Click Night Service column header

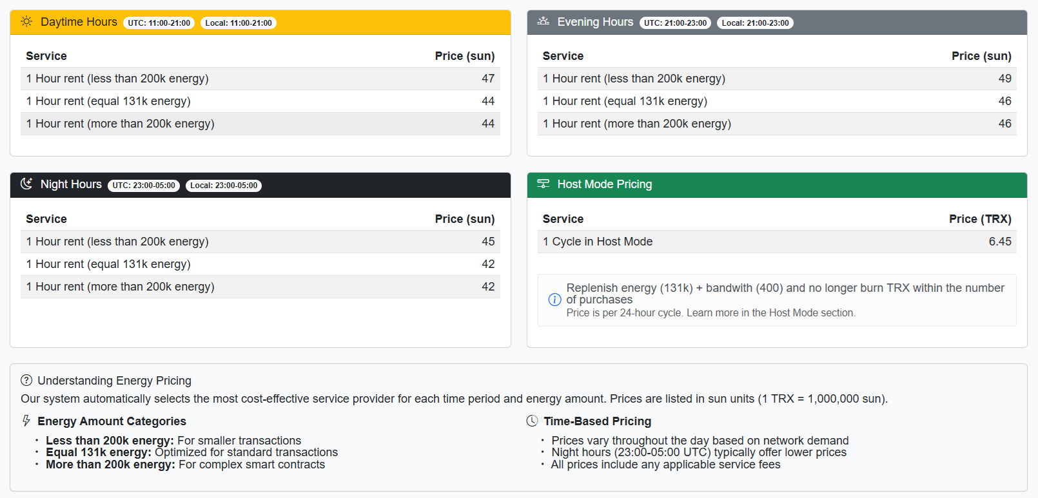46,219
